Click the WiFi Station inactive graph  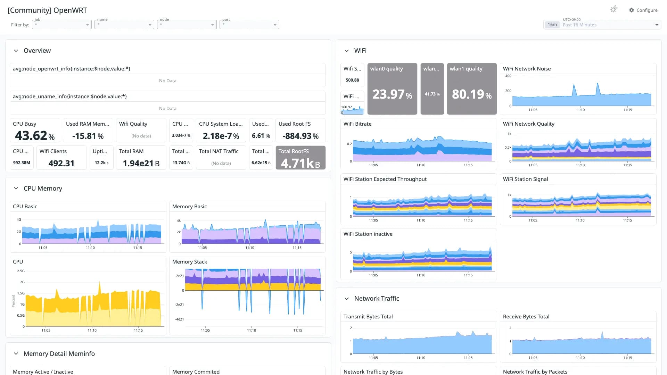click(419, 254)
